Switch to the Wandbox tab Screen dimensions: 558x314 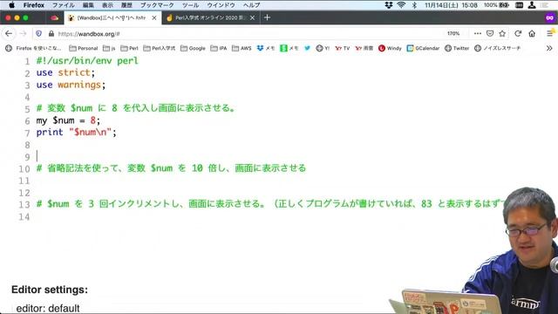tap(112, 17)
